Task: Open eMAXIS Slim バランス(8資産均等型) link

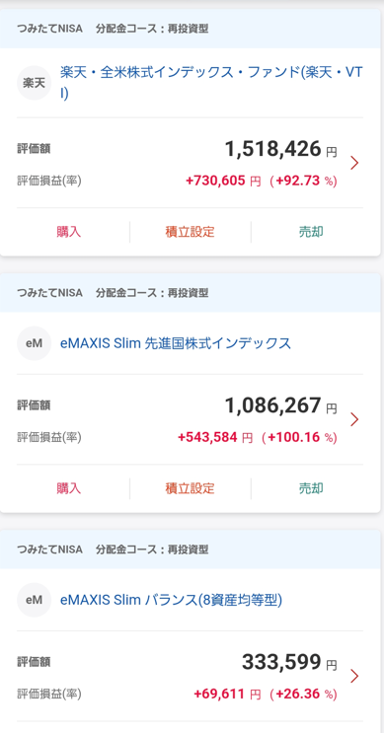Action: [x=171, y=600]
